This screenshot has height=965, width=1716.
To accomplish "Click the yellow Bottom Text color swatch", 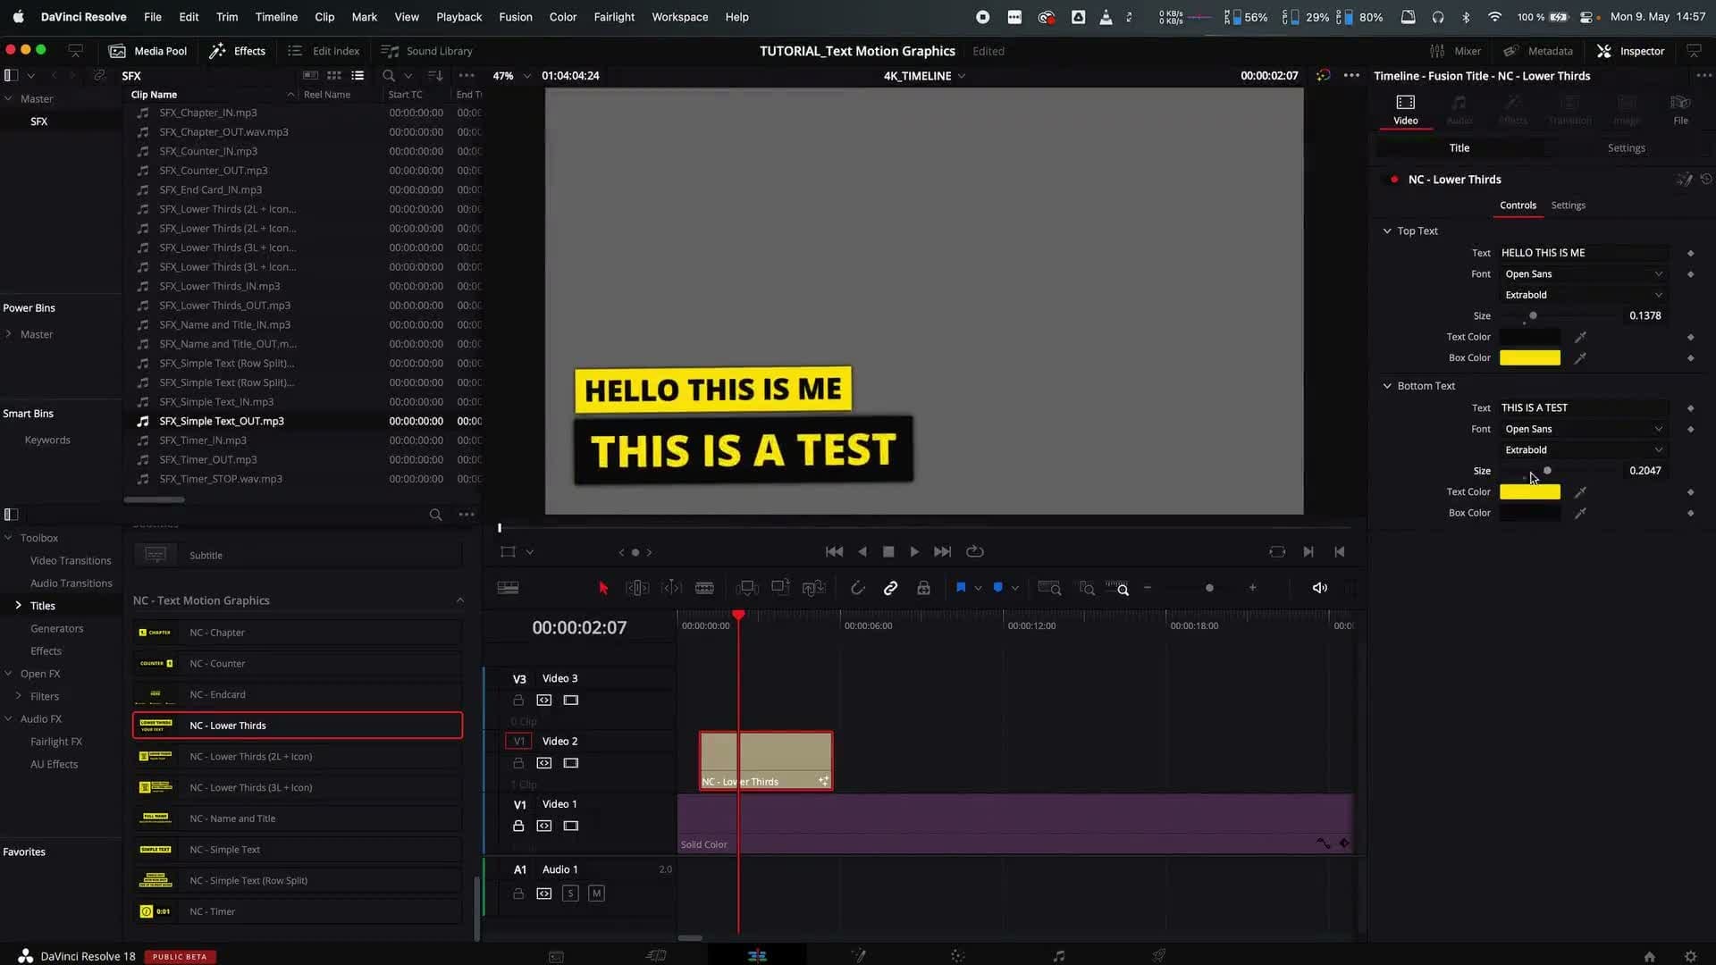I will tap(1529, 492).
